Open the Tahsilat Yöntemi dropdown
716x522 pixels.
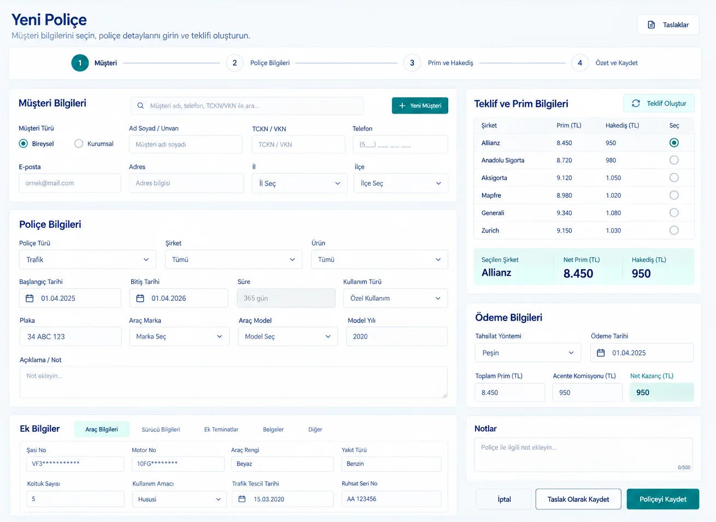pos(528,353)
